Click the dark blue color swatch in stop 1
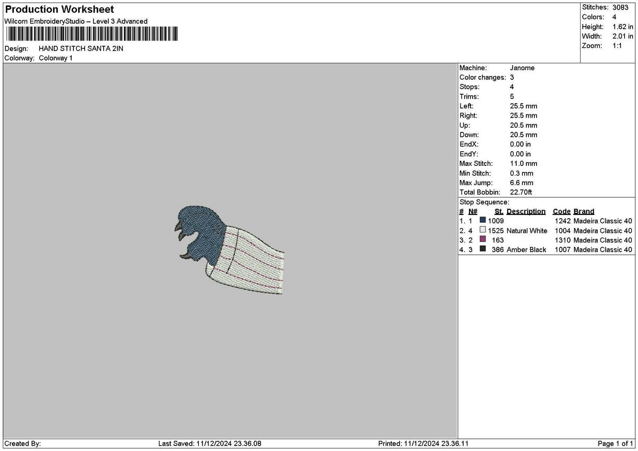The height and width of the screenshot is (451, 638). click(483, 220)
